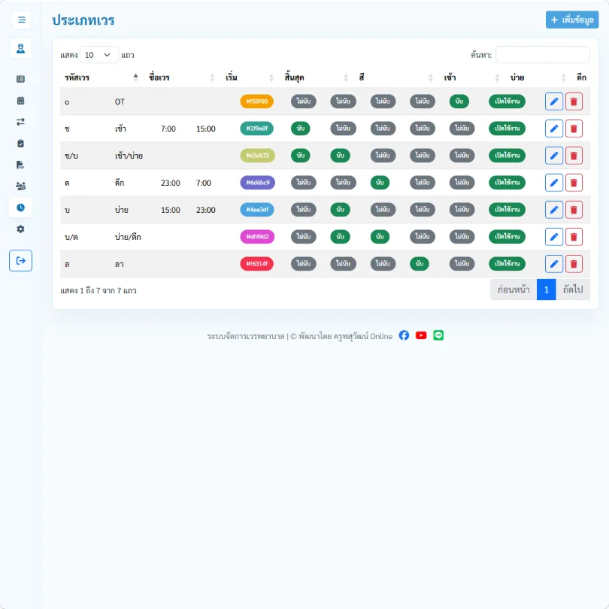Open the calendar icon in sidebar

pos(20,101)
